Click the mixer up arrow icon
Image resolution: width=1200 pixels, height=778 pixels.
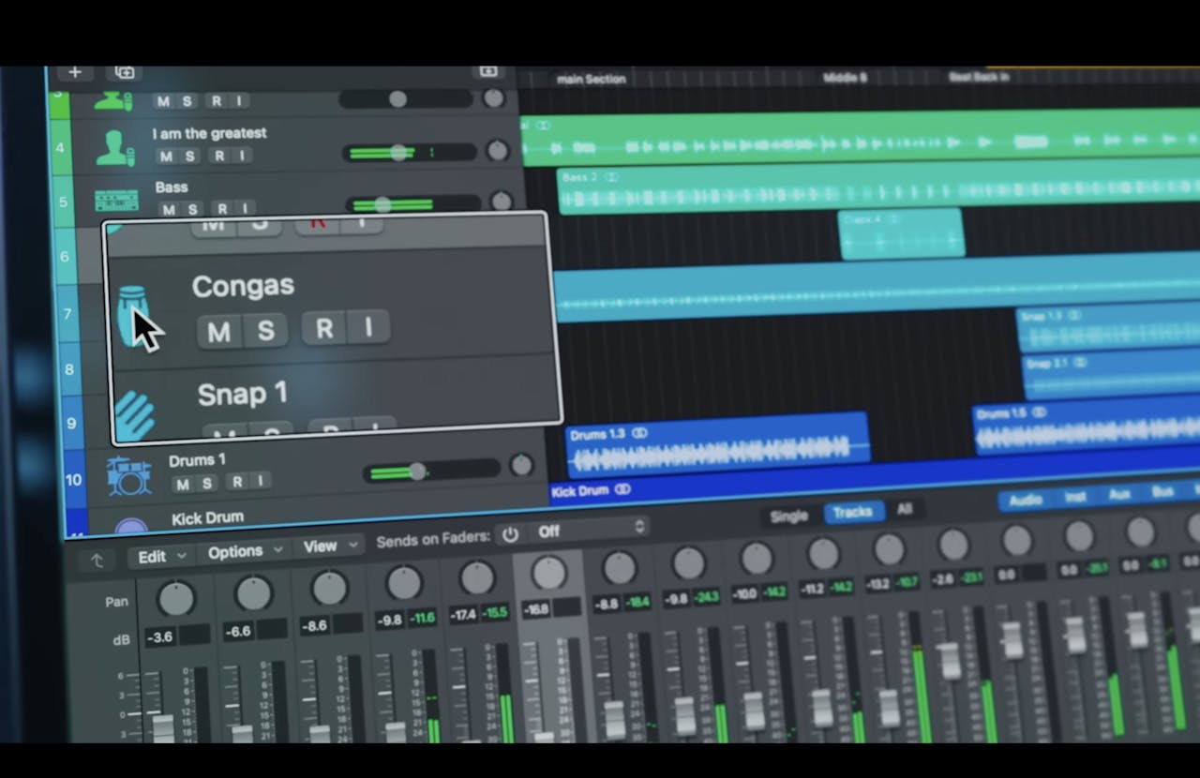point(97,560)
